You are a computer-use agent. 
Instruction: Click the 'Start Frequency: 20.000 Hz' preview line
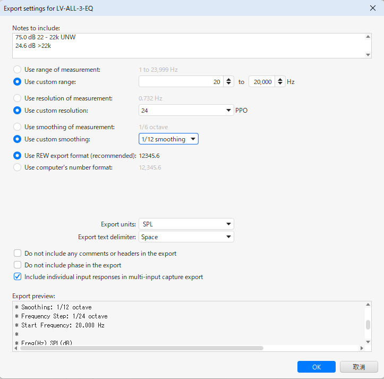click(59, 325)
